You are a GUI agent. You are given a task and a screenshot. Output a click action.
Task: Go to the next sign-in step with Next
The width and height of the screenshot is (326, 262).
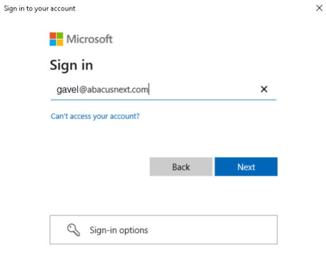246,167
